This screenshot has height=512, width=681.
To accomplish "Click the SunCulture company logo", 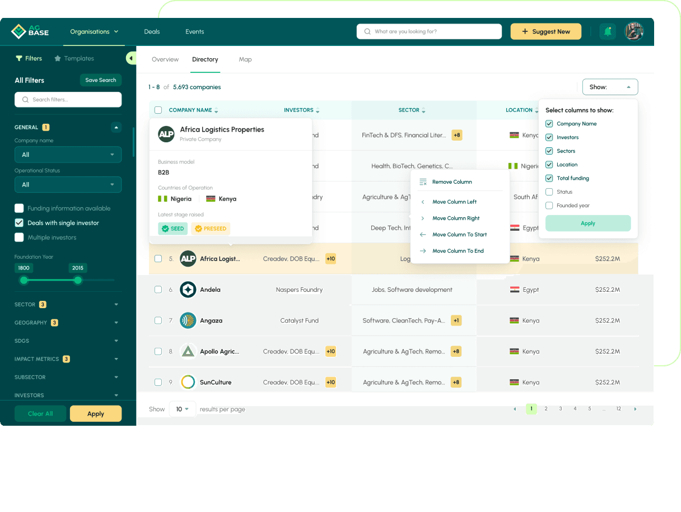I will [x=188, y=382].
